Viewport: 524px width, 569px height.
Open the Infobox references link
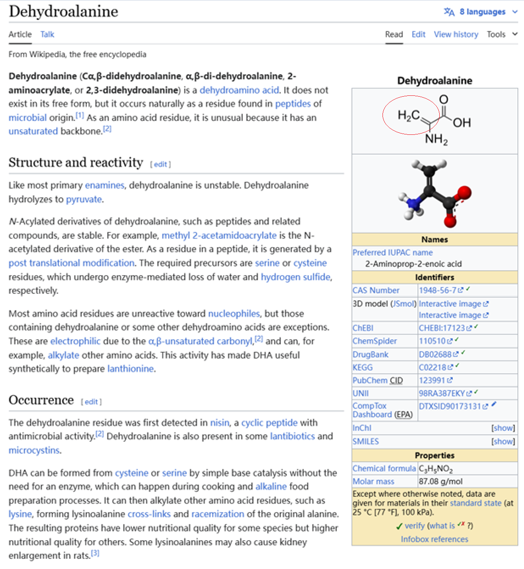[434, 539]
